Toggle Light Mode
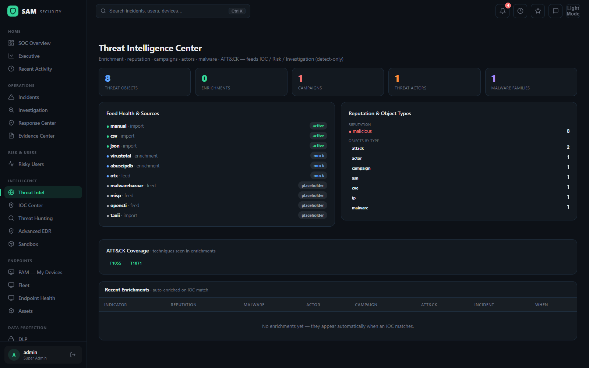 (x=573, y=11)
